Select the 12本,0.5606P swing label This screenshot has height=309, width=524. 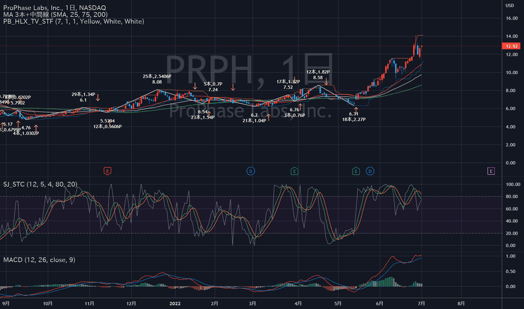point(107,126)
